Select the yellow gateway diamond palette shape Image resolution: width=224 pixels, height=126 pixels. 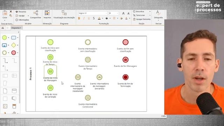[14, 45]
